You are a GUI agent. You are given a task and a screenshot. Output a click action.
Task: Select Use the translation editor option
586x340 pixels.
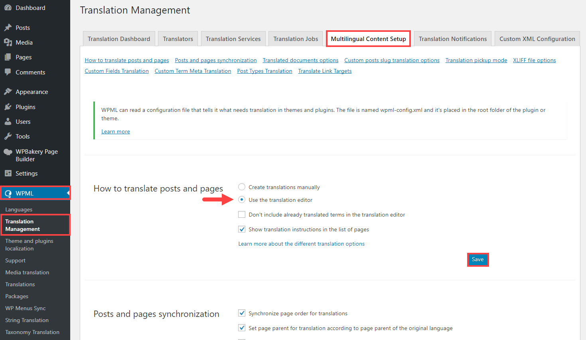click(x=242, y=199)
